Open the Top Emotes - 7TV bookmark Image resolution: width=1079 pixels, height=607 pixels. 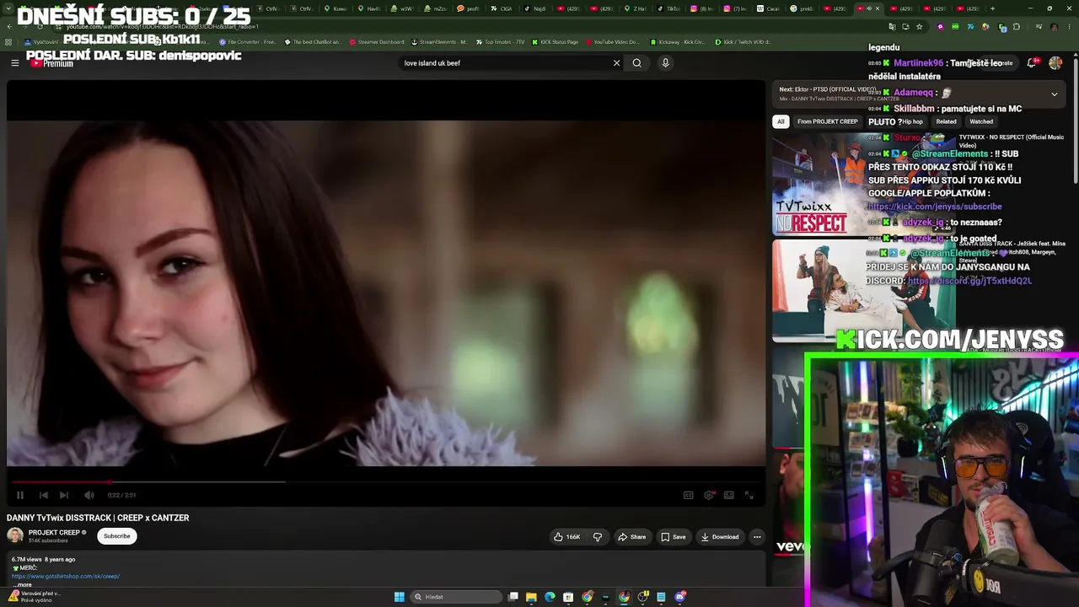coord(500,42)
